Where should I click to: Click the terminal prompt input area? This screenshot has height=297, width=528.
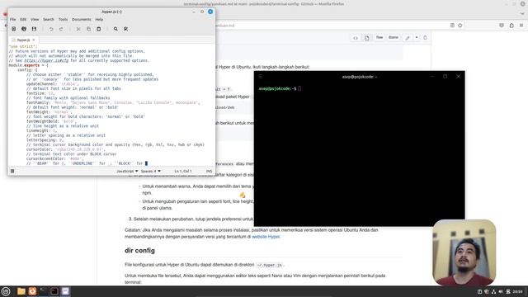pos(299,88)
